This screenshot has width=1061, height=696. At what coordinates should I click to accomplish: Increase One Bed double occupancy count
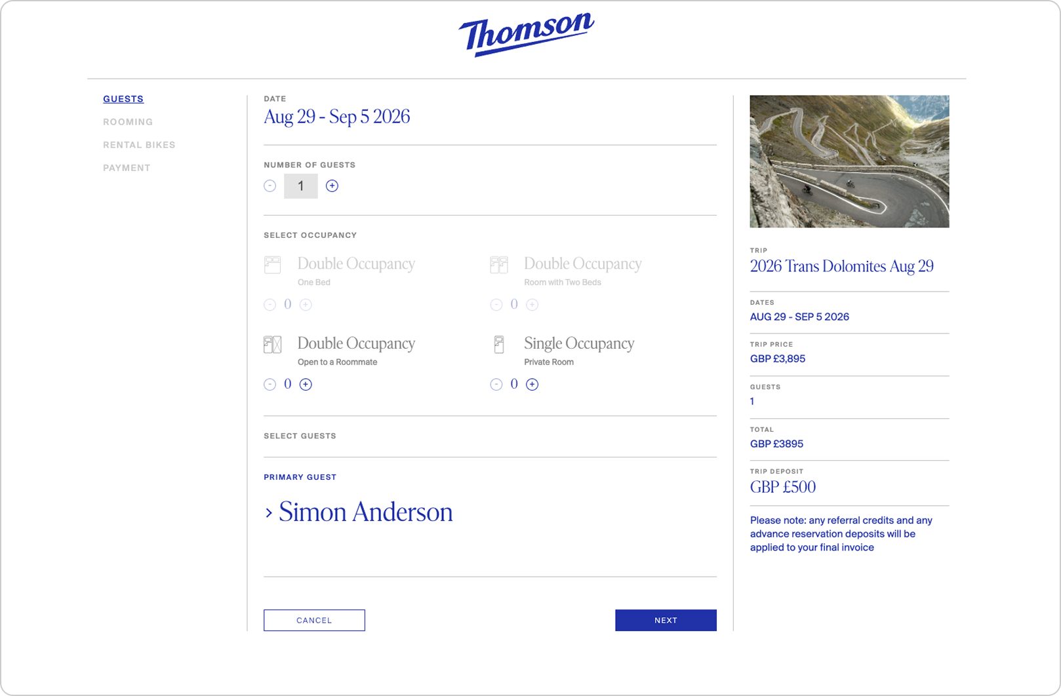[x=306, y=305]
